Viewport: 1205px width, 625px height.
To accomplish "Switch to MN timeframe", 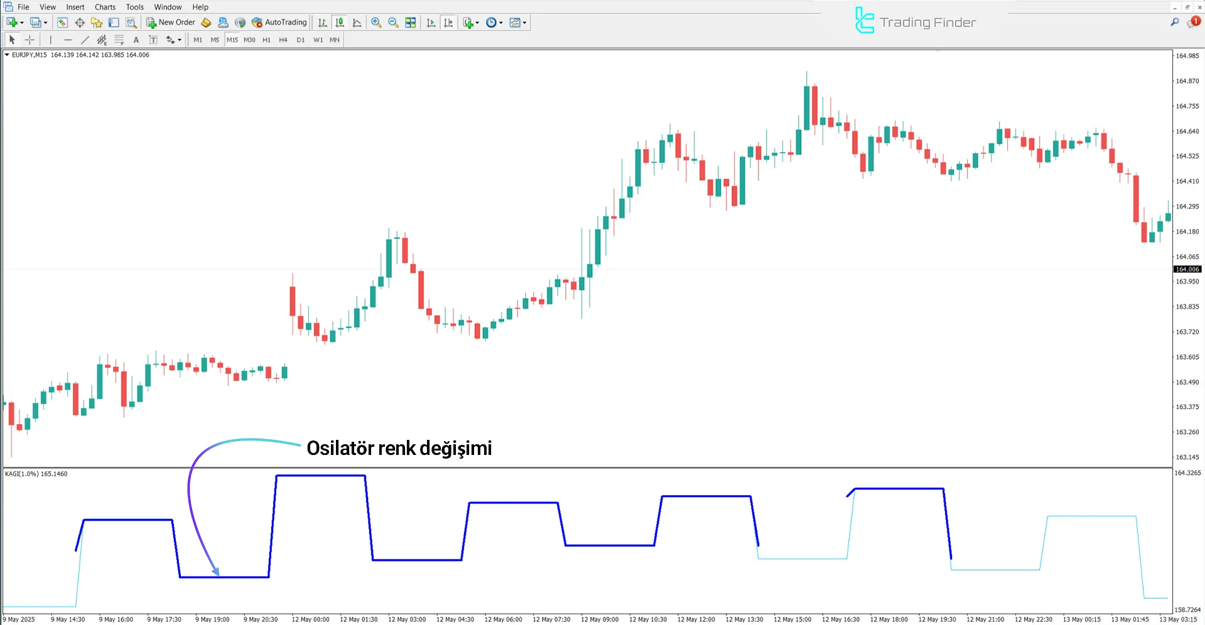I will click(335, 40).
